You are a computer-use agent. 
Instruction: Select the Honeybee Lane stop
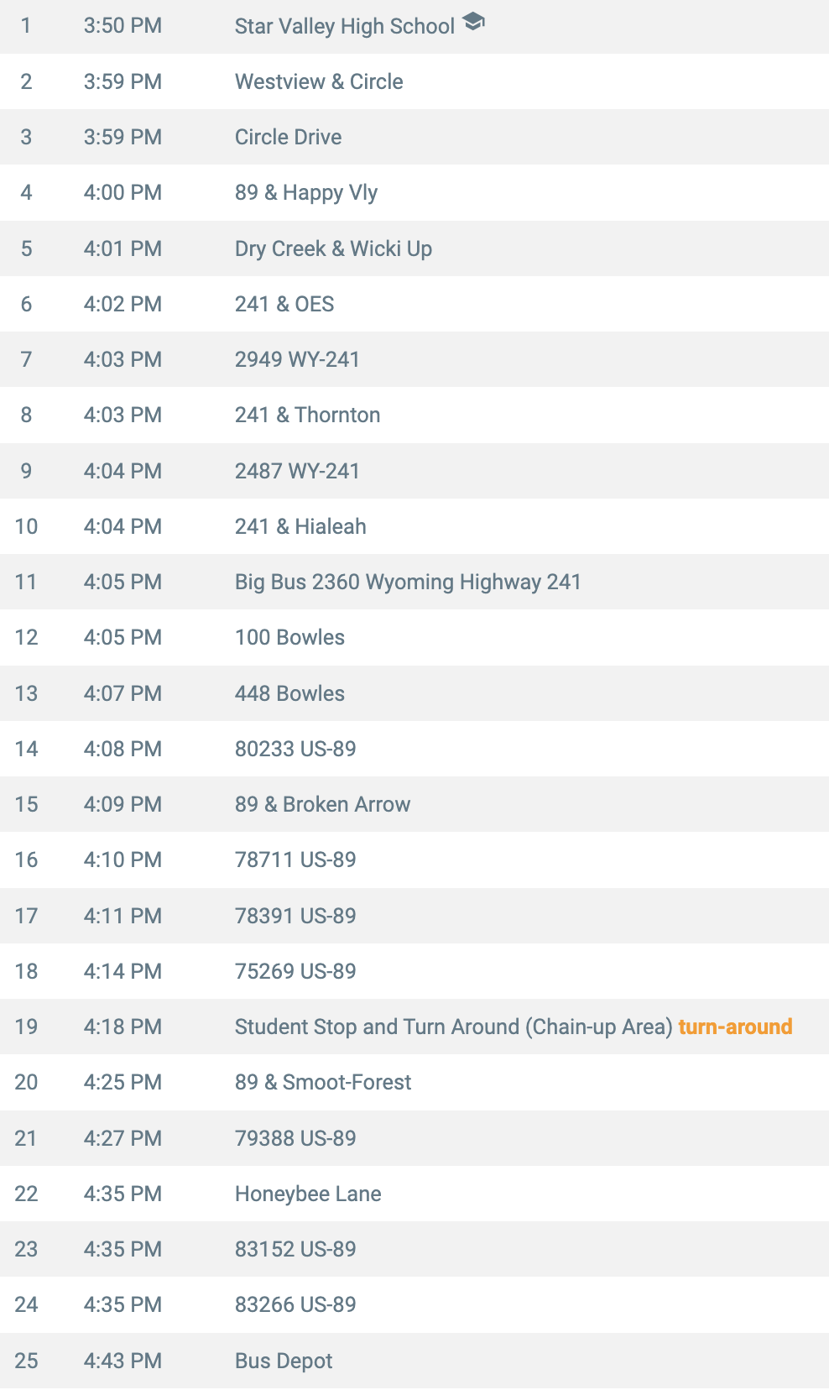click(x=308, y=1194)
